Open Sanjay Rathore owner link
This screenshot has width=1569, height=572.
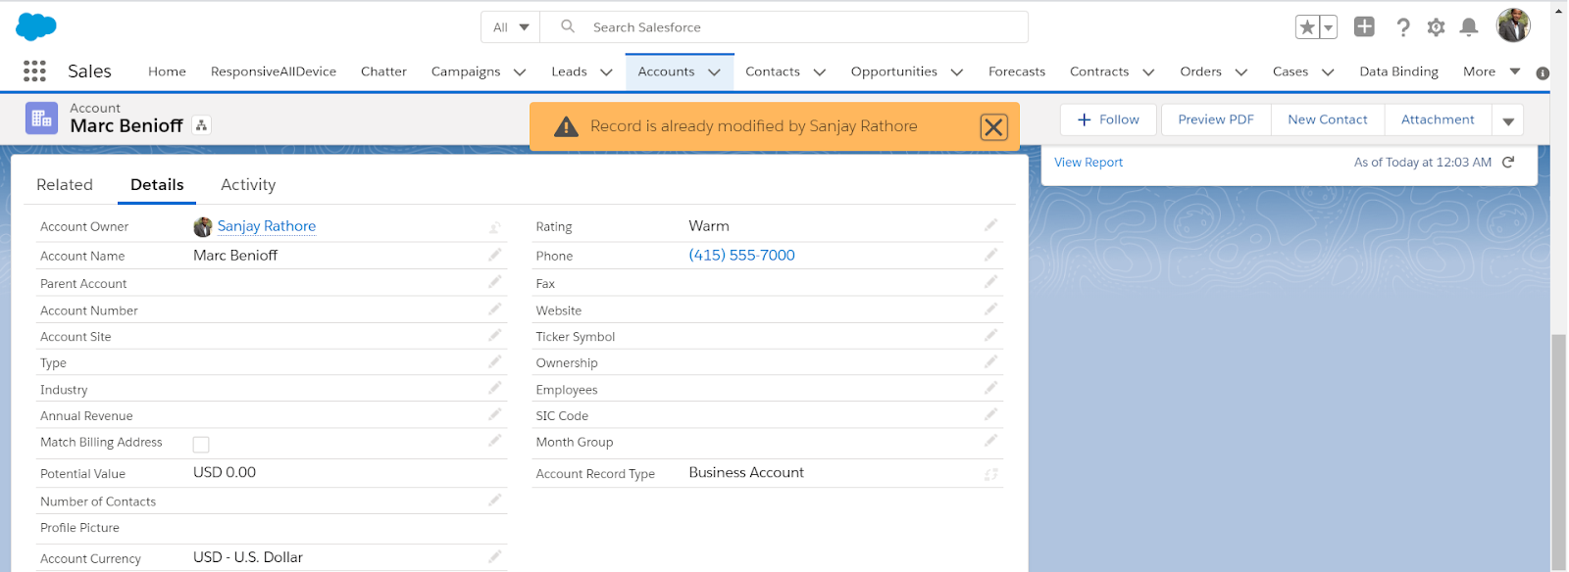coord(267,226)
